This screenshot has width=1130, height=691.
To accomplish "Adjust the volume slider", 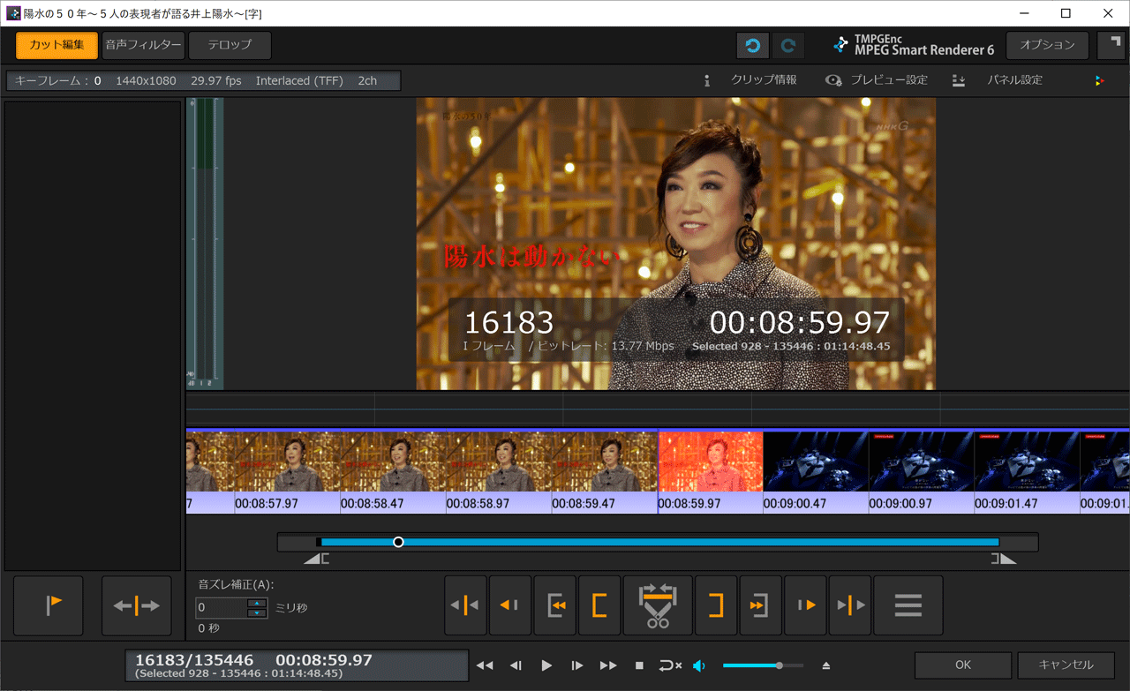I will pos(763,665).
